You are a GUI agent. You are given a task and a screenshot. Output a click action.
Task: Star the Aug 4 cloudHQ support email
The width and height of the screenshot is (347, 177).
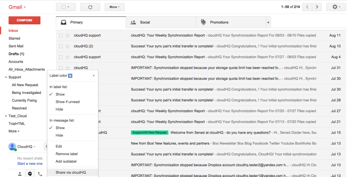(x=68, y=57)
